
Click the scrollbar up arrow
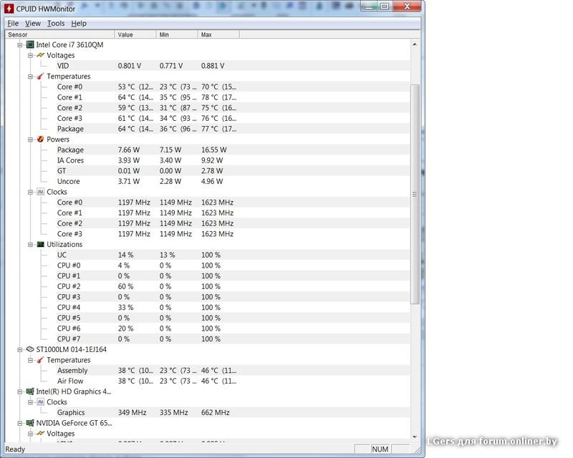[415, 44]
